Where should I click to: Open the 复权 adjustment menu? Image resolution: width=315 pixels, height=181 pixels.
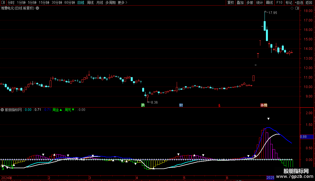click(x=231, y=3)
